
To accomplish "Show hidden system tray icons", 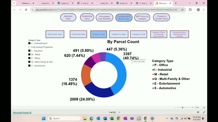I will [167, 118].
